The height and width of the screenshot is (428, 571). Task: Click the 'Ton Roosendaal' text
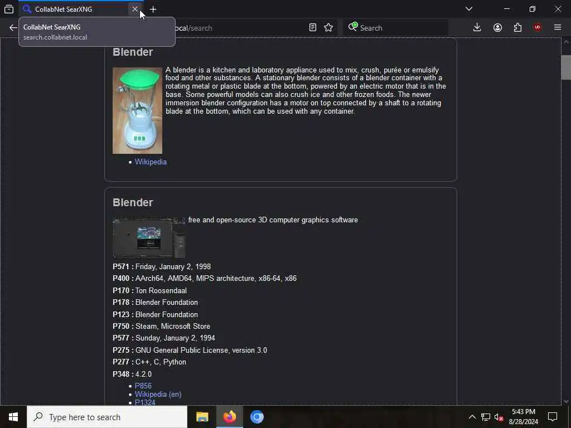161,291
